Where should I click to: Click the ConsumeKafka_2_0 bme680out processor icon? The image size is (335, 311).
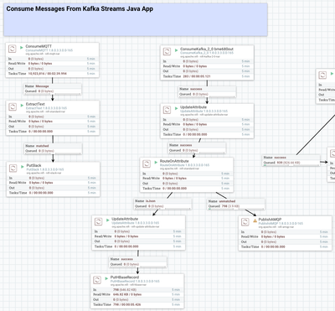[167, 52]
